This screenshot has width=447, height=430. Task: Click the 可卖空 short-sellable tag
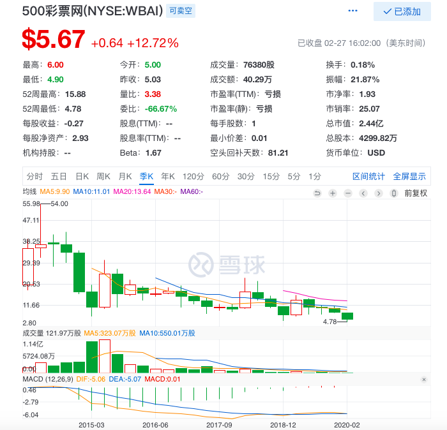[181, 11]
